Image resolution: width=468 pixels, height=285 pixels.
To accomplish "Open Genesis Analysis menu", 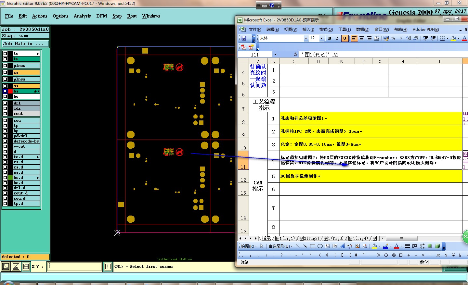I will click(x=82, y=16).
